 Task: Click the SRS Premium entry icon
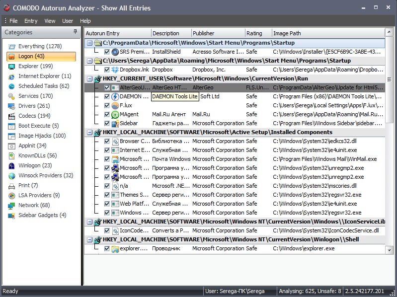click(115, 52)
